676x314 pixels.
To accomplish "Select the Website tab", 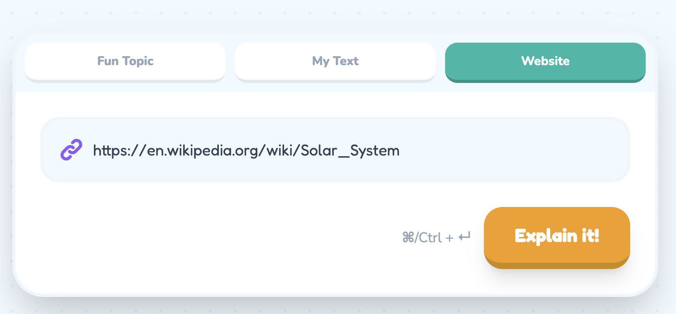I will point(545,61).
